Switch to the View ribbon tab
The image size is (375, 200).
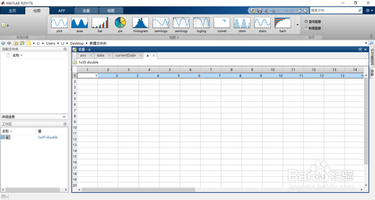(111, 11)
